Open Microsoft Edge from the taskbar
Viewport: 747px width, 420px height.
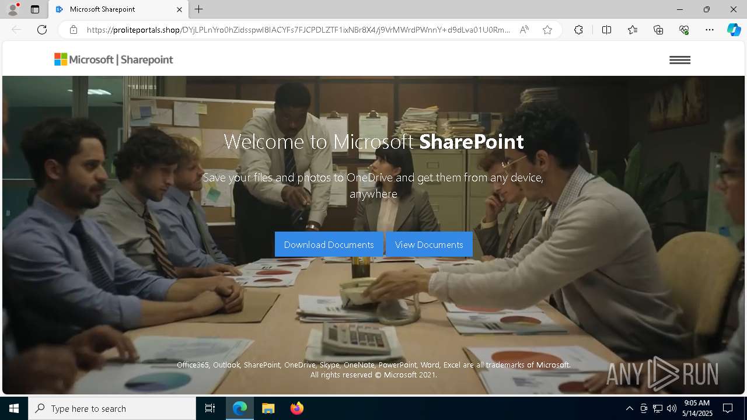click(x=240, y=408)
